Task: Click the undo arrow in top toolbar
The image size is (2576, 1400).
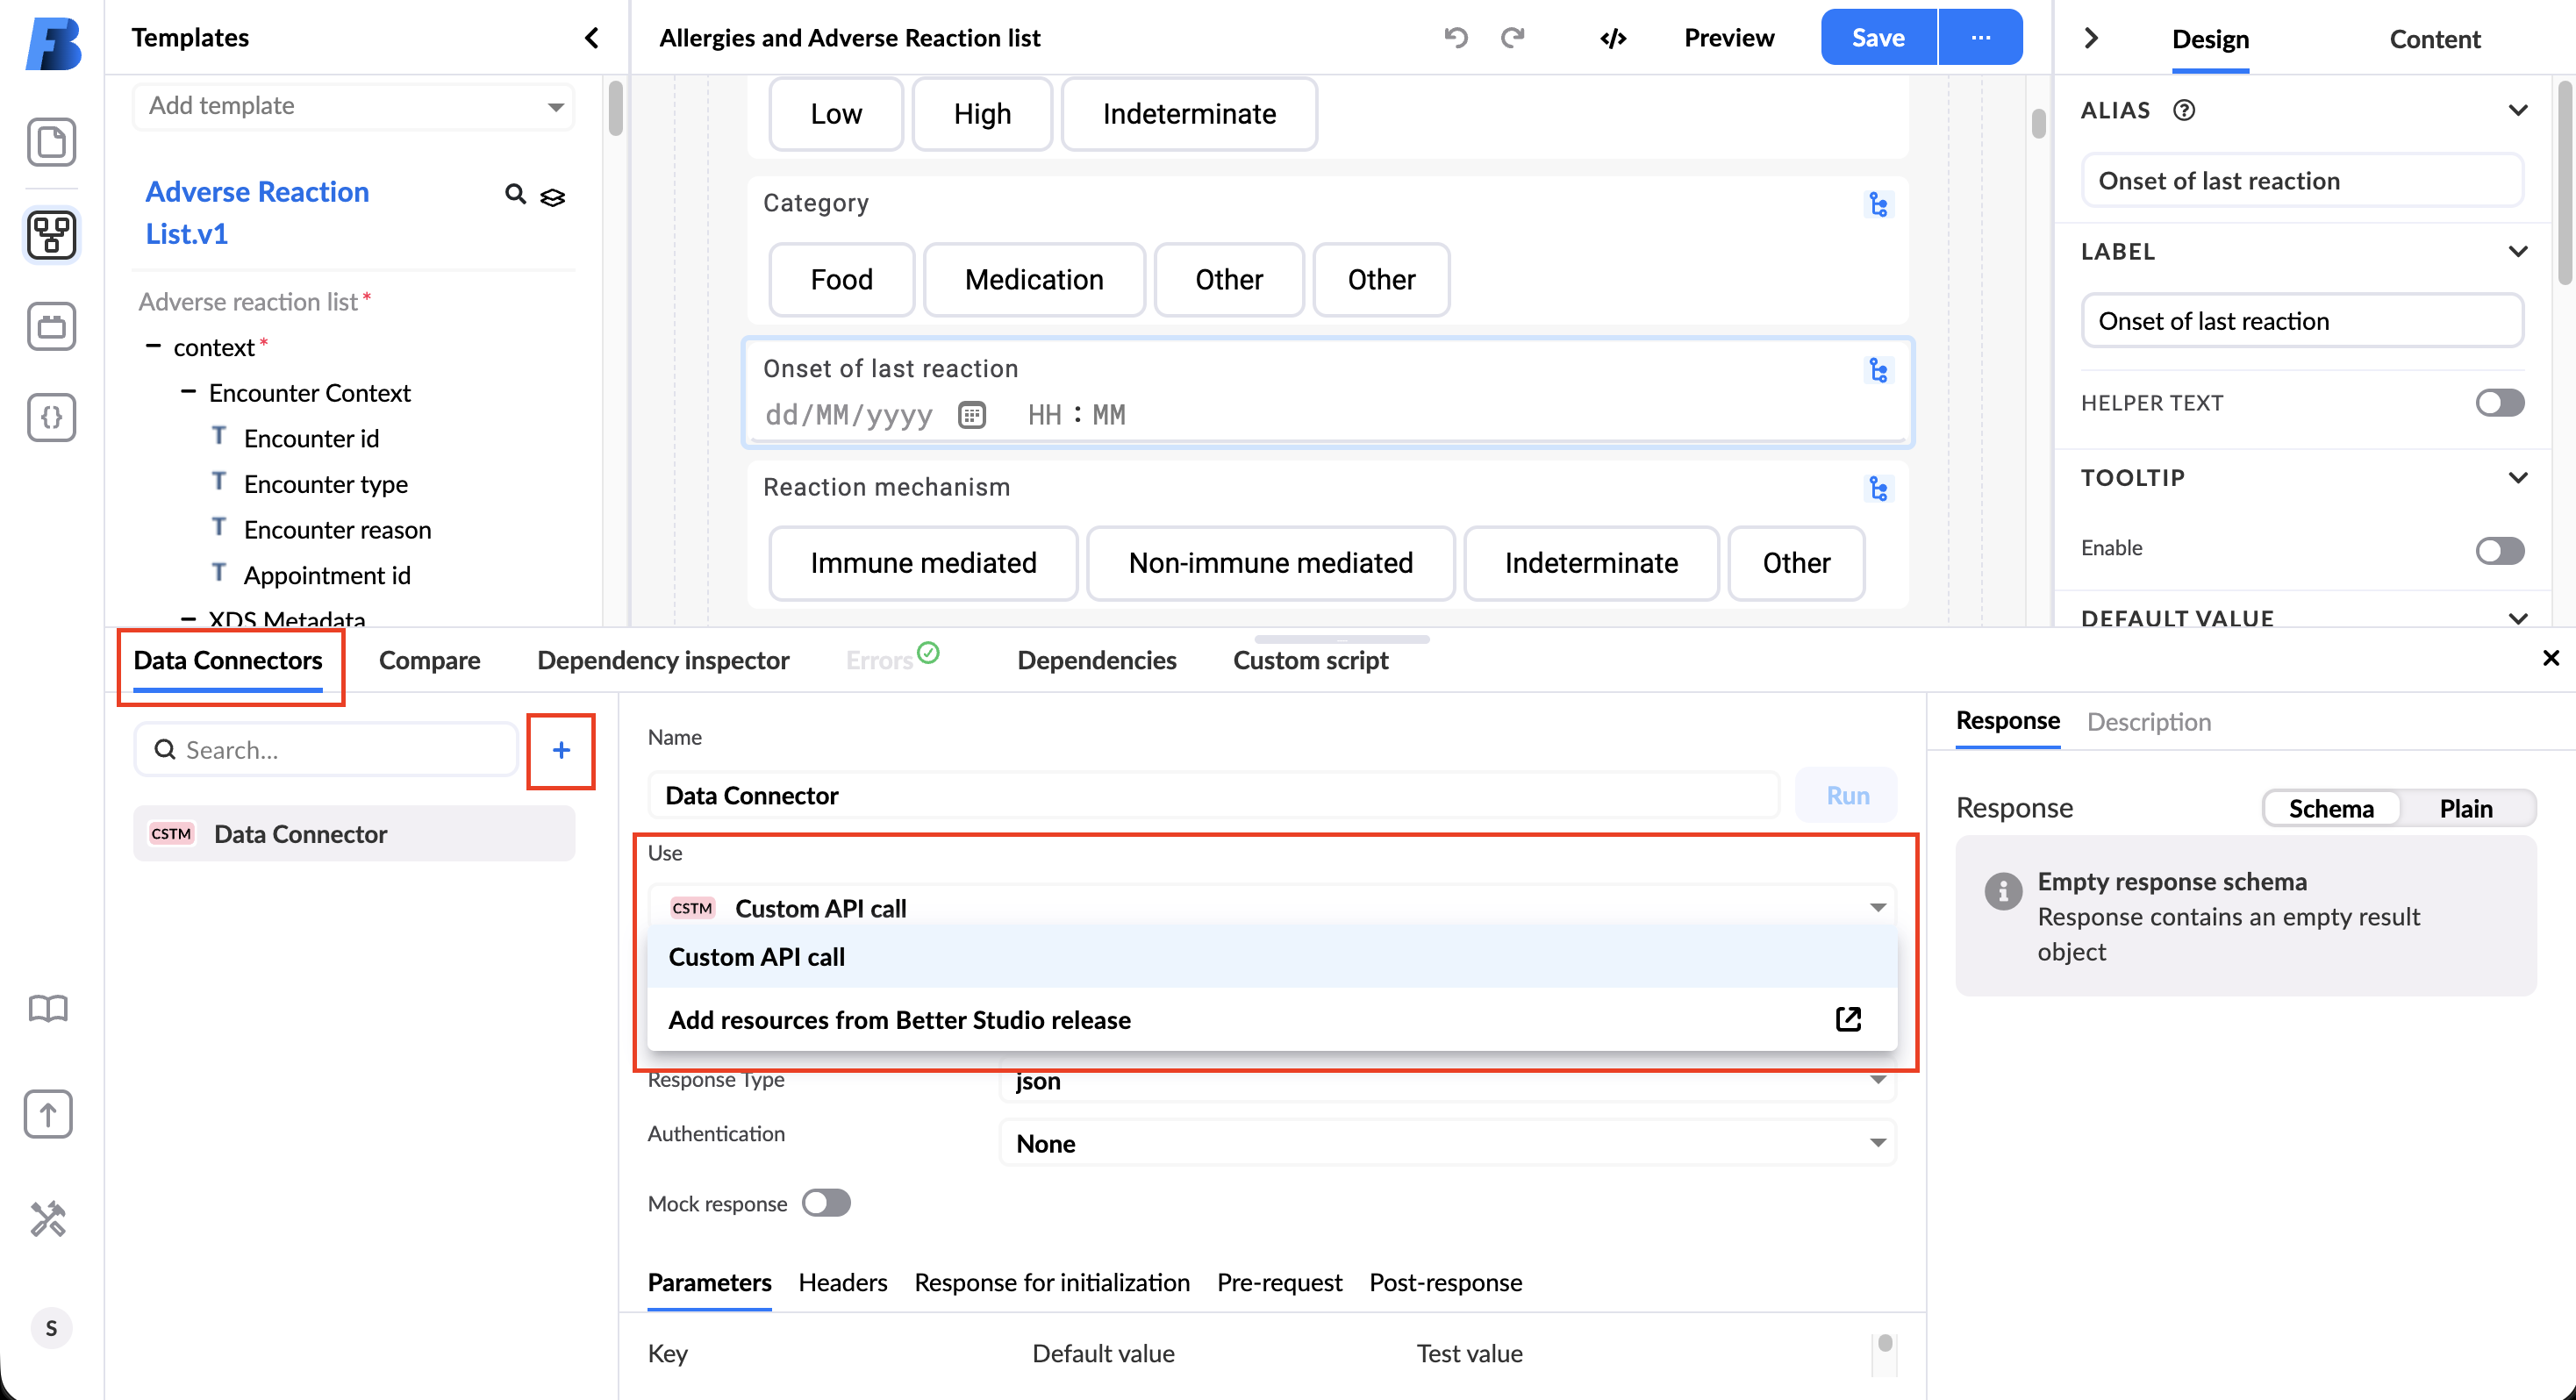Action: [1456, 38]
